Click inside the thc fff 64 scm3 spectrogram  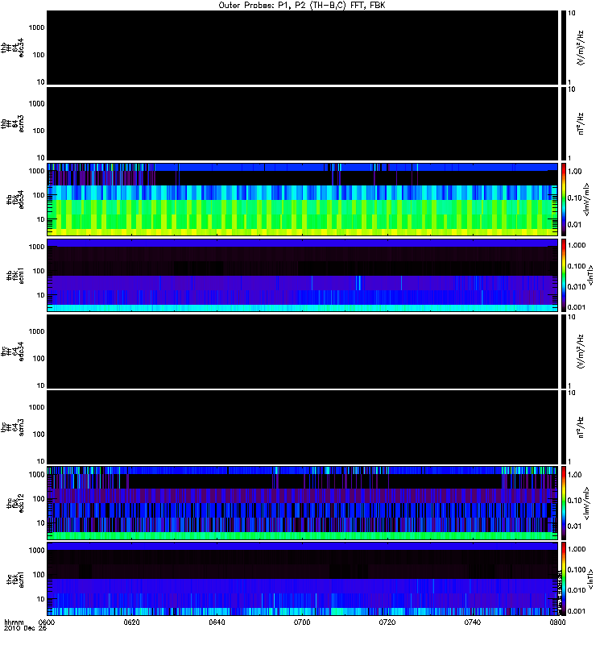pos(302,427)
